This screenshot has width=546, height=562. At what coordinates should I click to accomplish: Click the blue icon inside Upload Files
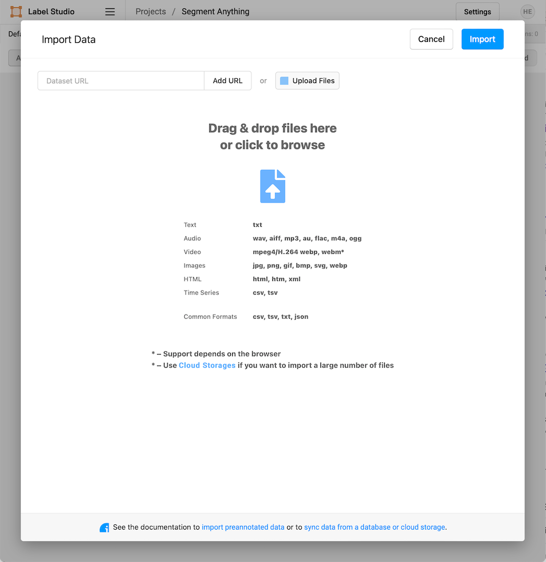(284, 81)
